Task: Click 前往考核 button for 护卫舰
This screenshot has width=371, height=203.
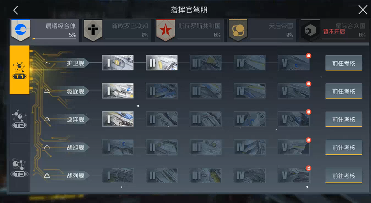Action: 344,63
